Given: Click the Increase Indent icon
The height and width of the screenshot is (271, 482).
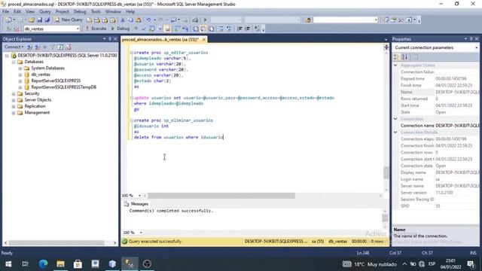Looking at the screenshot, I should [248, 29].
